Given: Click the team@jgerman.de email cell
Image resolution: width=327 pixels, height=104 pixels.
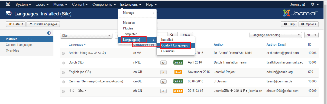Looking at the screenshot, I should click(279, 81).
